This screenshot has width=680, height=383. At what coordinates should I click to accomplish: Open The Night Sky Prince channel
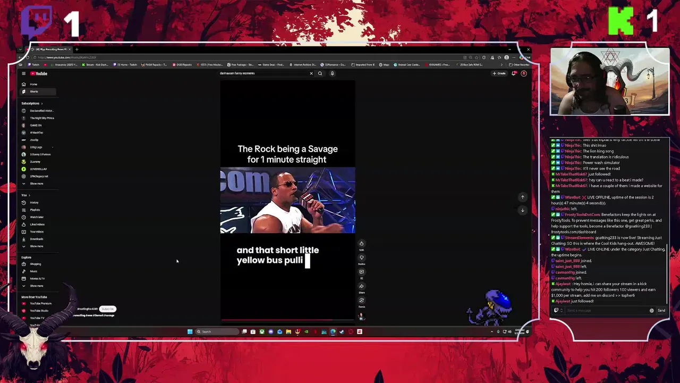click(37, 118)
